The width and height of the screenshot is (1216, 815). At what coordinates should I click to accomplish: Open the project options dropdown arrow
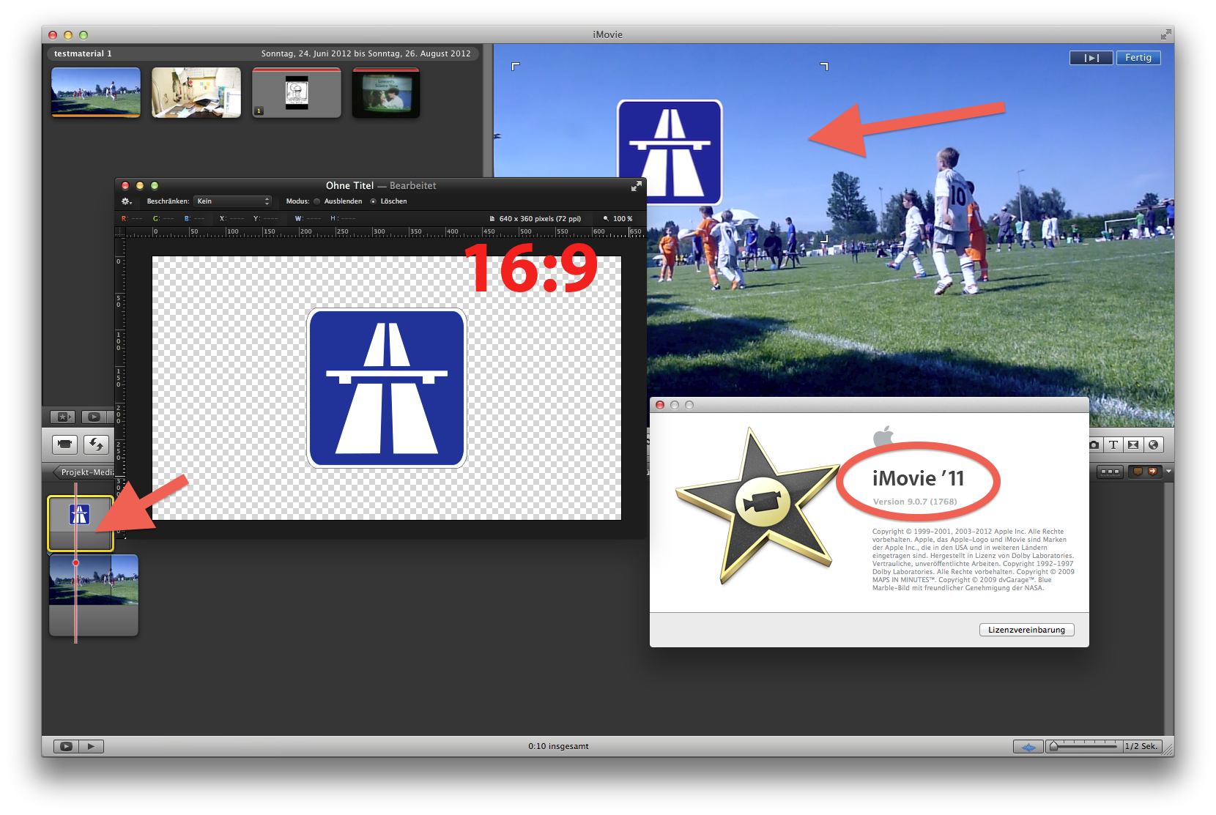(1168, 472)
